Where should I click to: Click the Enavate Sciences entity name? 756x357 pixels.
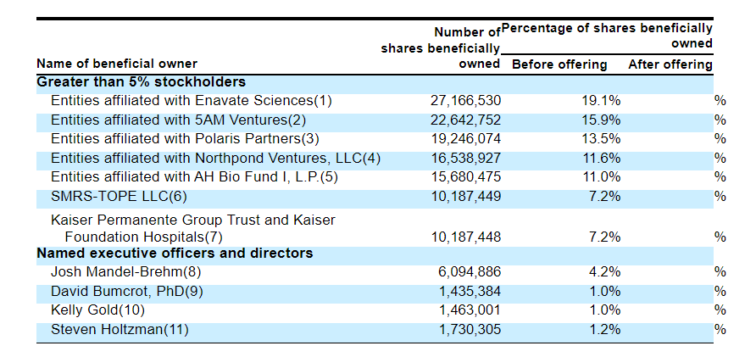tap(192, 101)
